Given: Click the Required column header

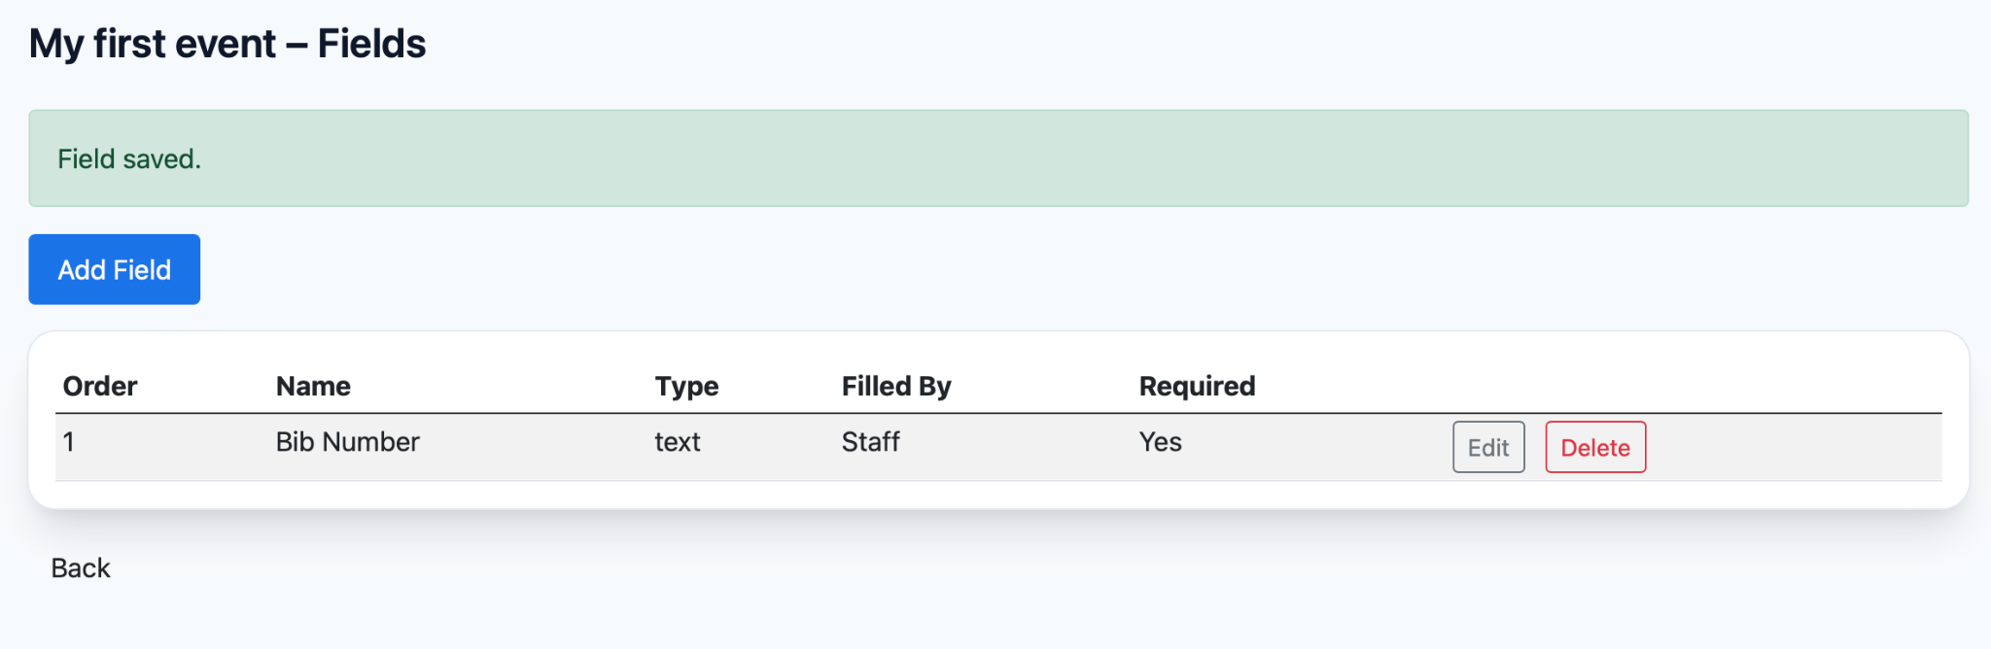Looking at the screenshot, I should click(x=1197, y=386).
